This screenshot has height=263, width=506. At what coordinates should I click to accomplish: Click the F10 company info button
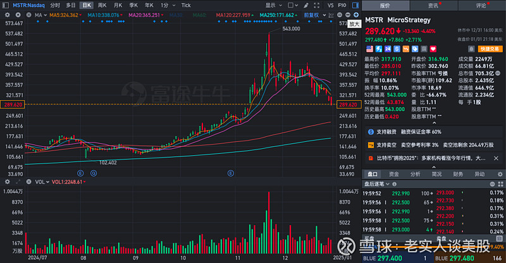(x=342, y=5)
